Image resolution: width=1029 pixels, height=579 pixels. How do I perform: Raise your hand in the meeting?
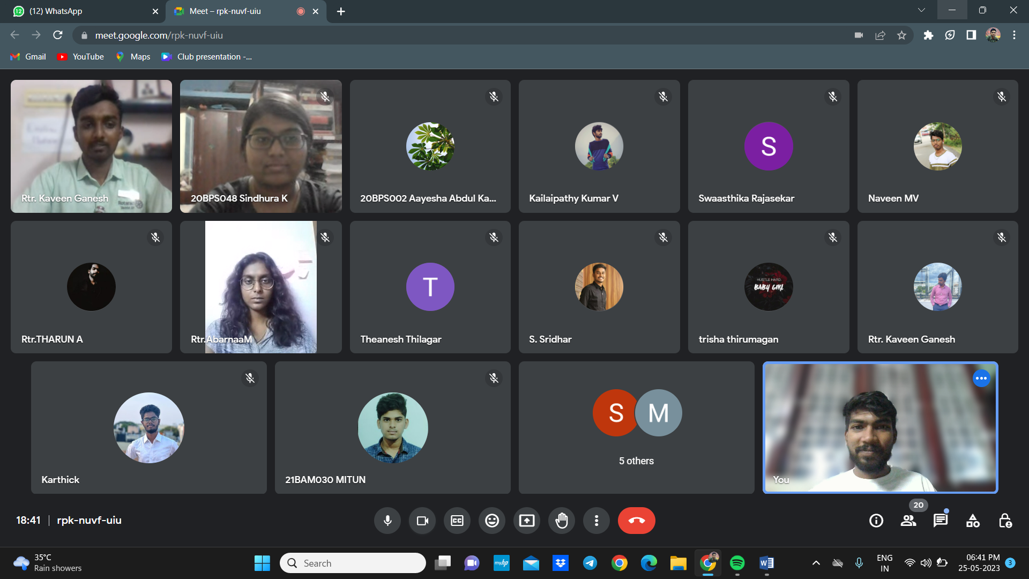(x=561, y=521)
